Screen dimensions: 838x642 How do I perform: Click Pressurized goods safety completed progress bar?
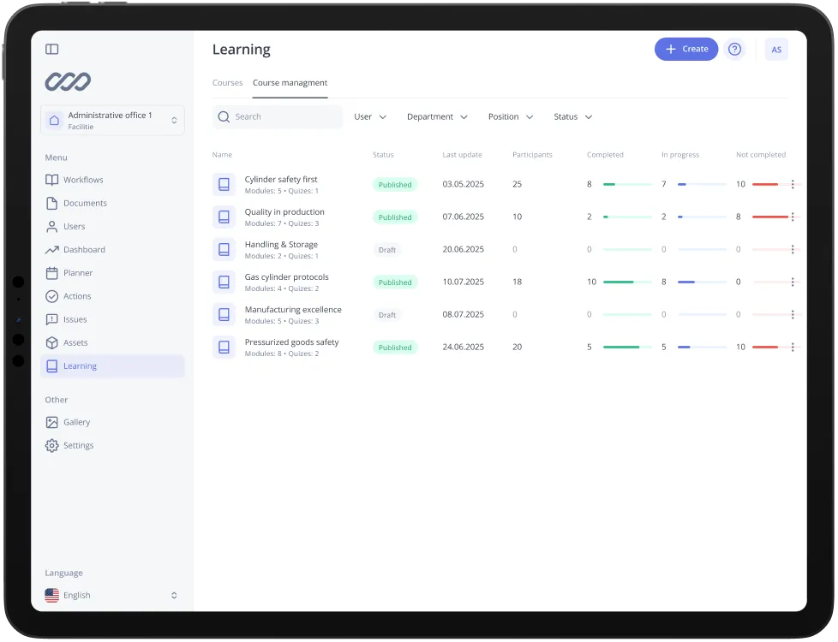pos(626,348)
